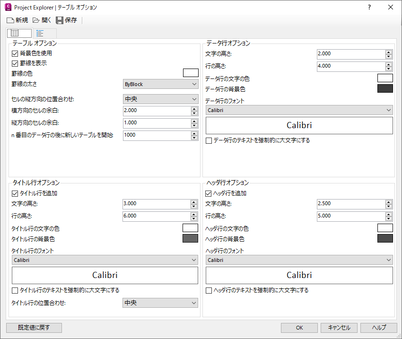The image size is (402, 339).
Task: Increase 横方向のセルの余白 with the up arrow
Action: pyautogui.click(x=194, y=108)
